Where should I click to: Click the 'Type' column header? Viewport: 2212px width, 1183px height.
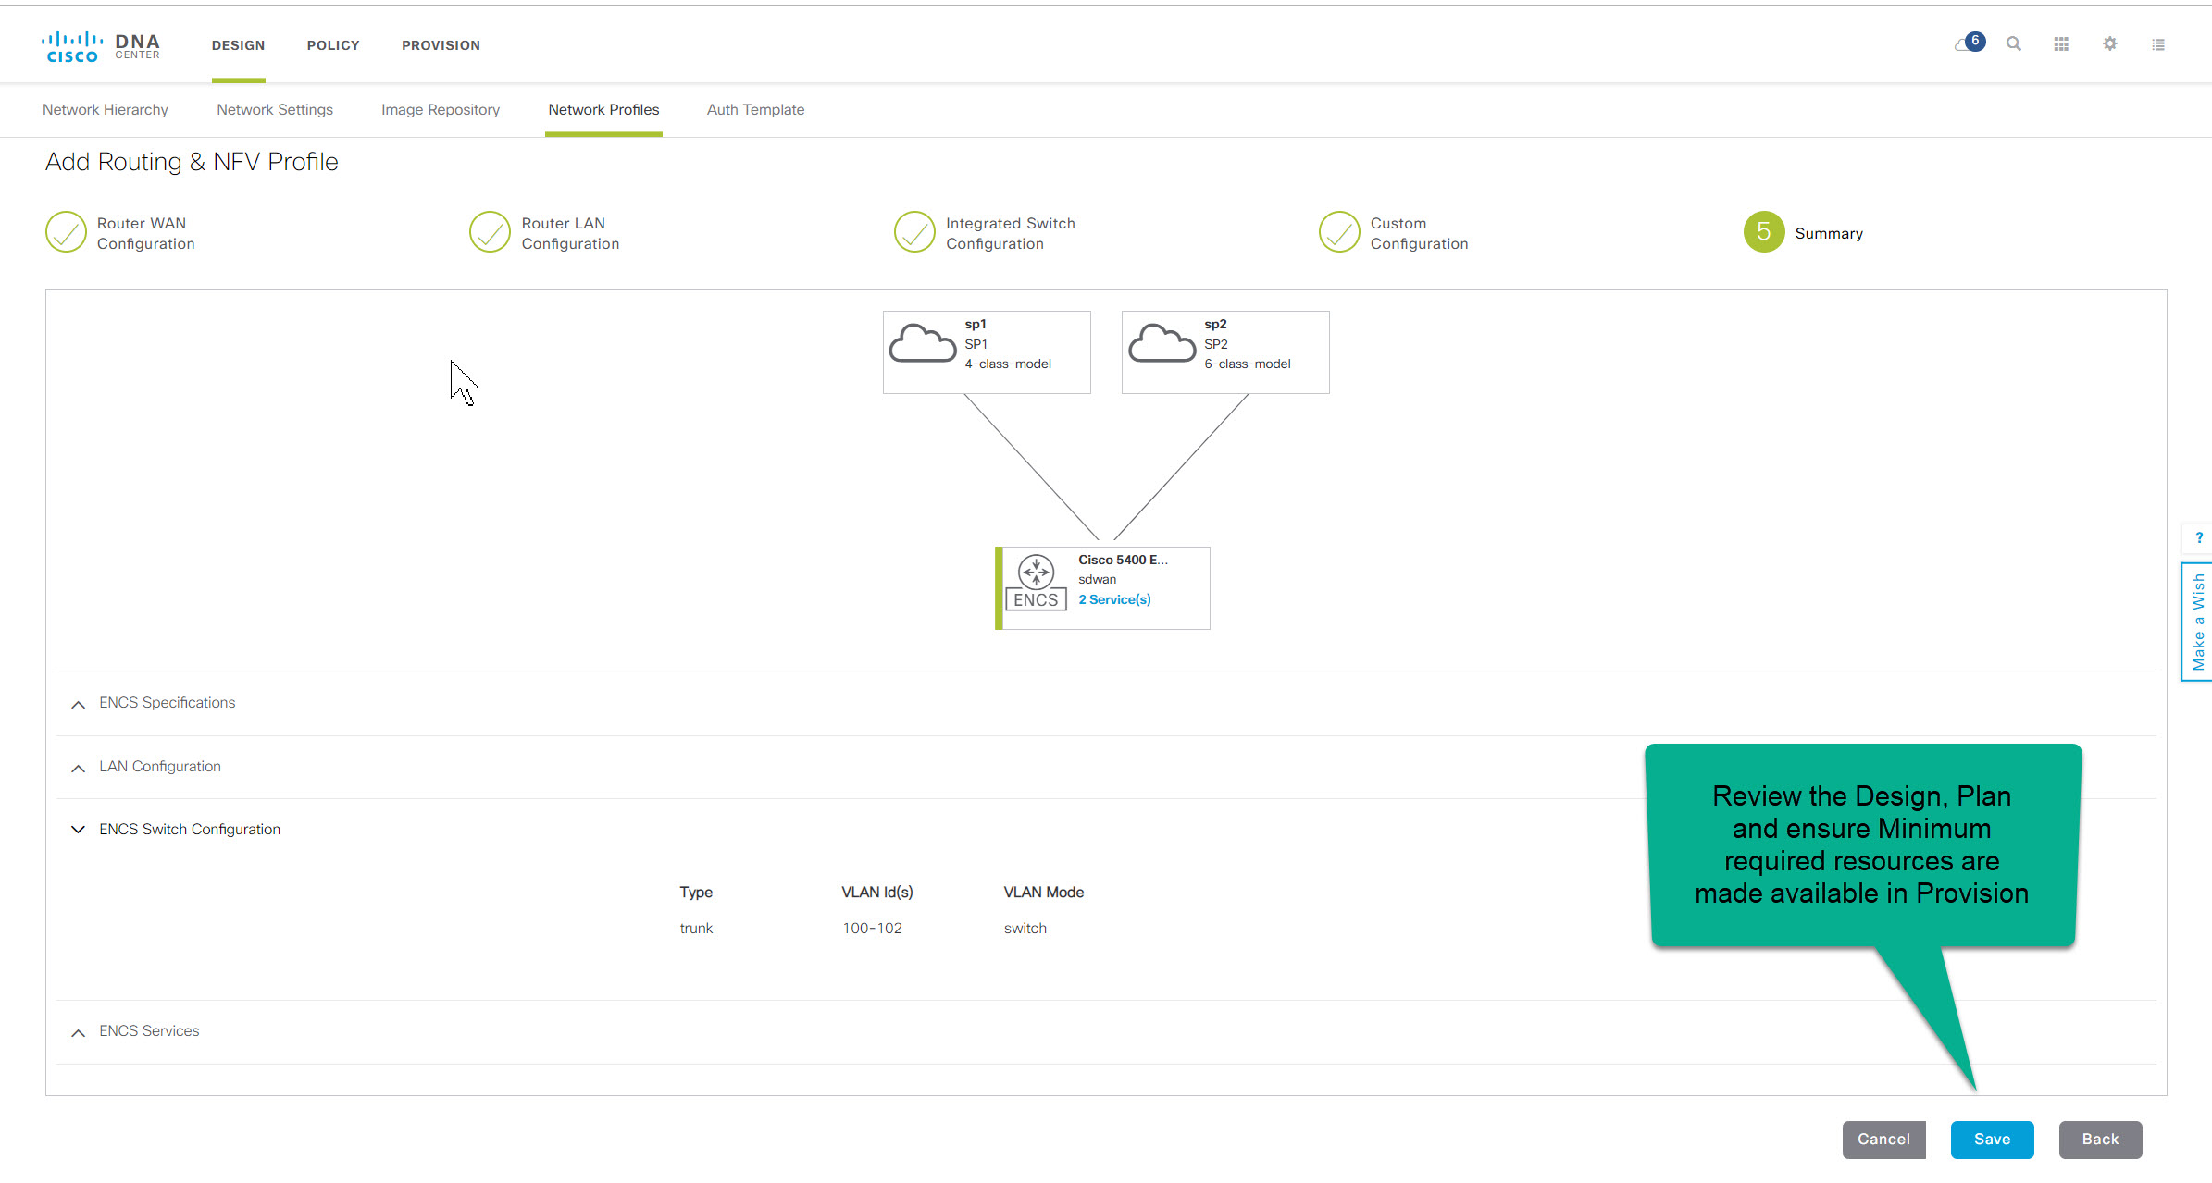coord(696,892)
